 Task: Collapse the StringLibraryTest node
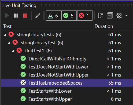click(9, 43)
